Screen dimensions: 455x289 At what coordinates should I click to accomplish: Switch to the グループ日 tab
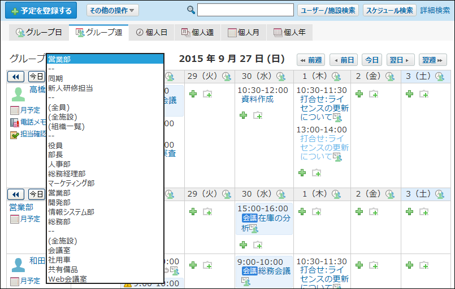(x=38, y=33)
